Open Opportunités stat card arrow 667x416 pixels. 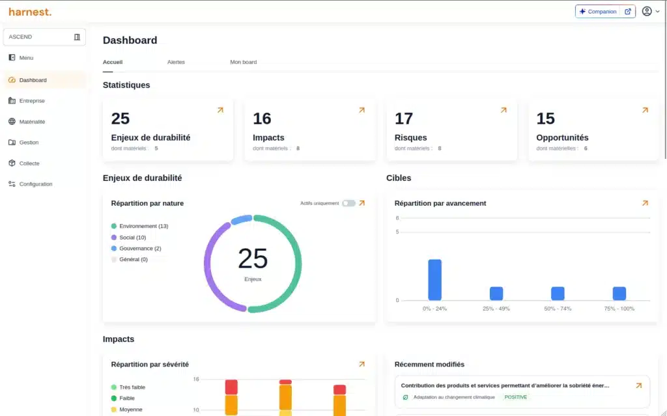[x=646, y=110]
